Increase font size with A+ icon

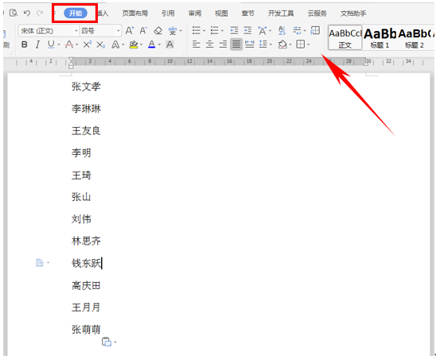click(130, 30)
